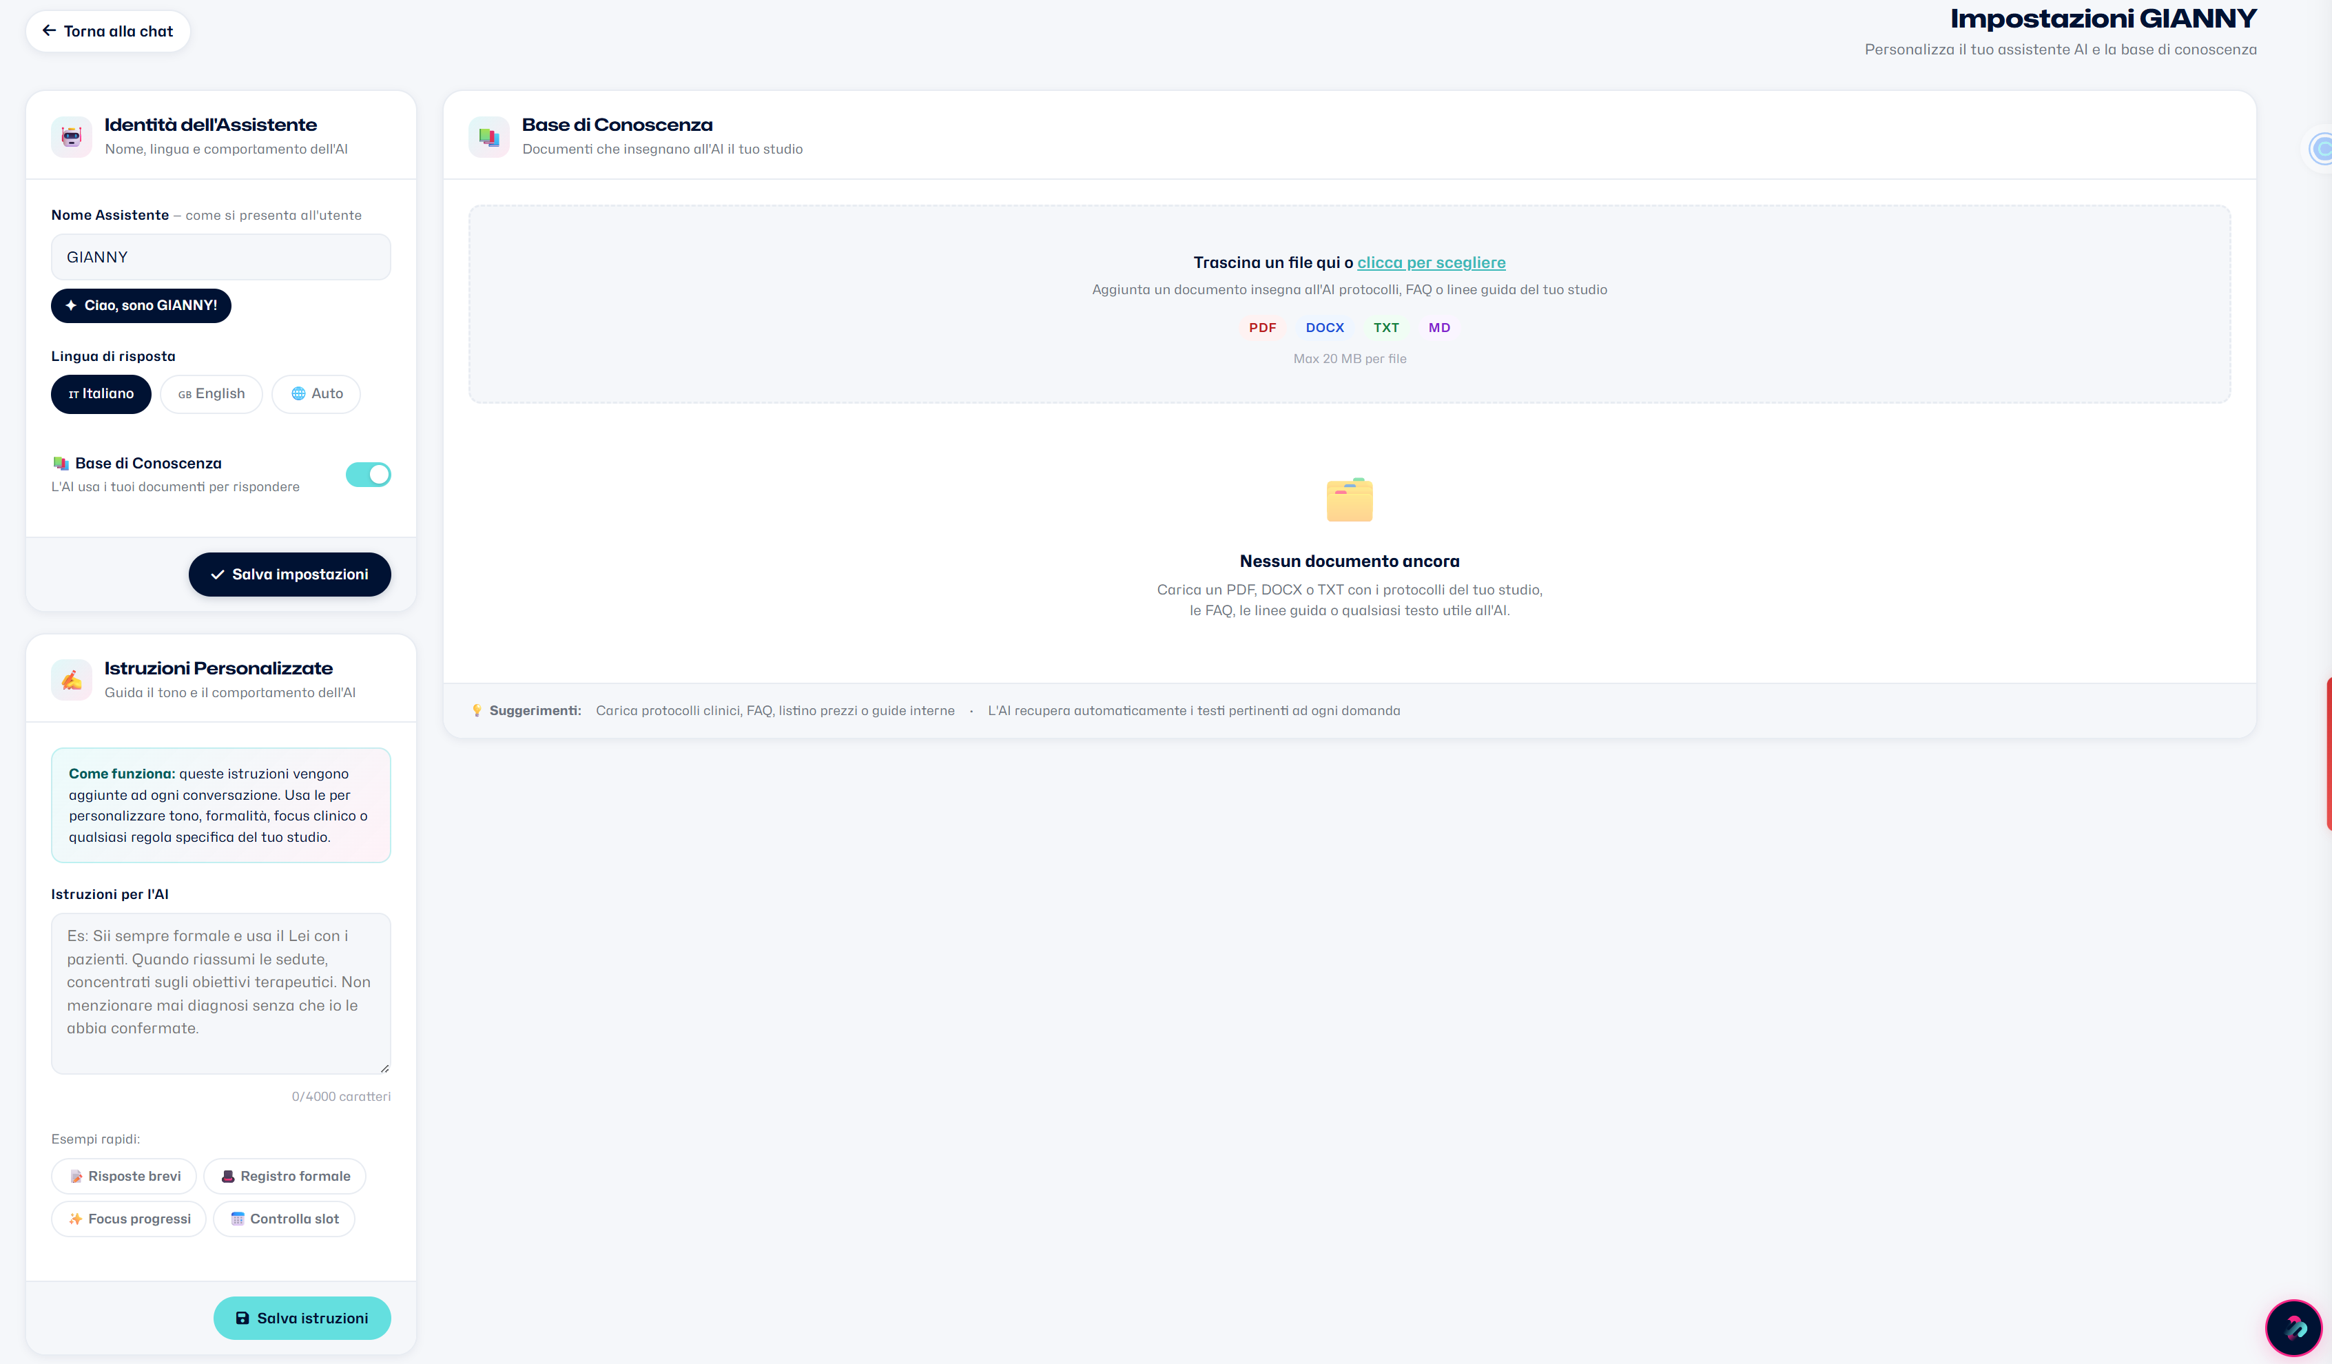Click the Nome Assistente input field

click(220, 257)
